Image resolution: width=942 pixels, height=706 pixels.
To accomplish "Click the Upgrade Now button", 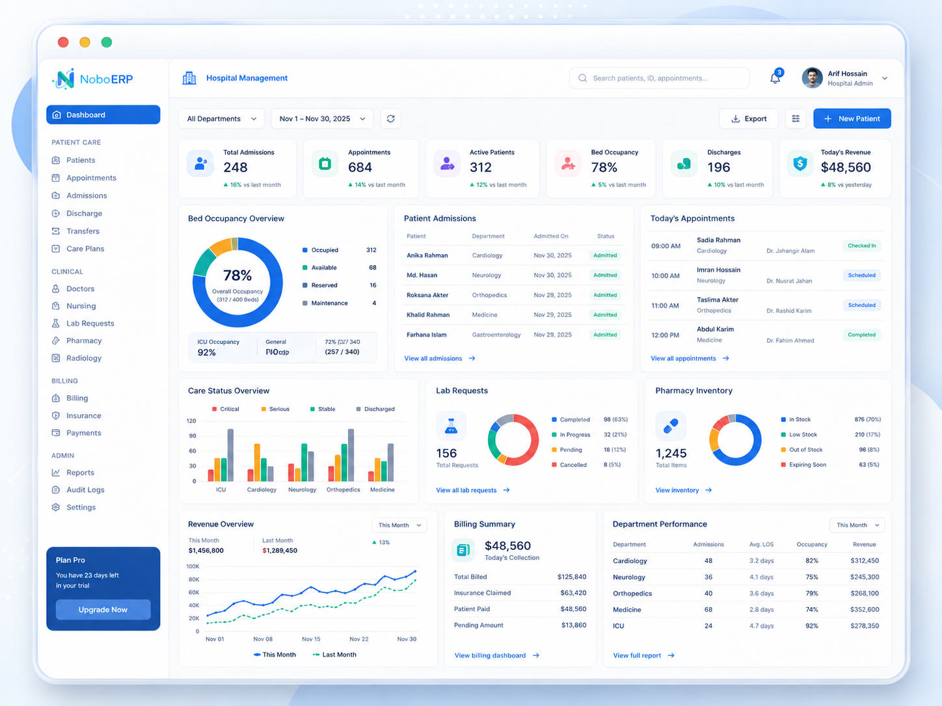I will 103,610.
